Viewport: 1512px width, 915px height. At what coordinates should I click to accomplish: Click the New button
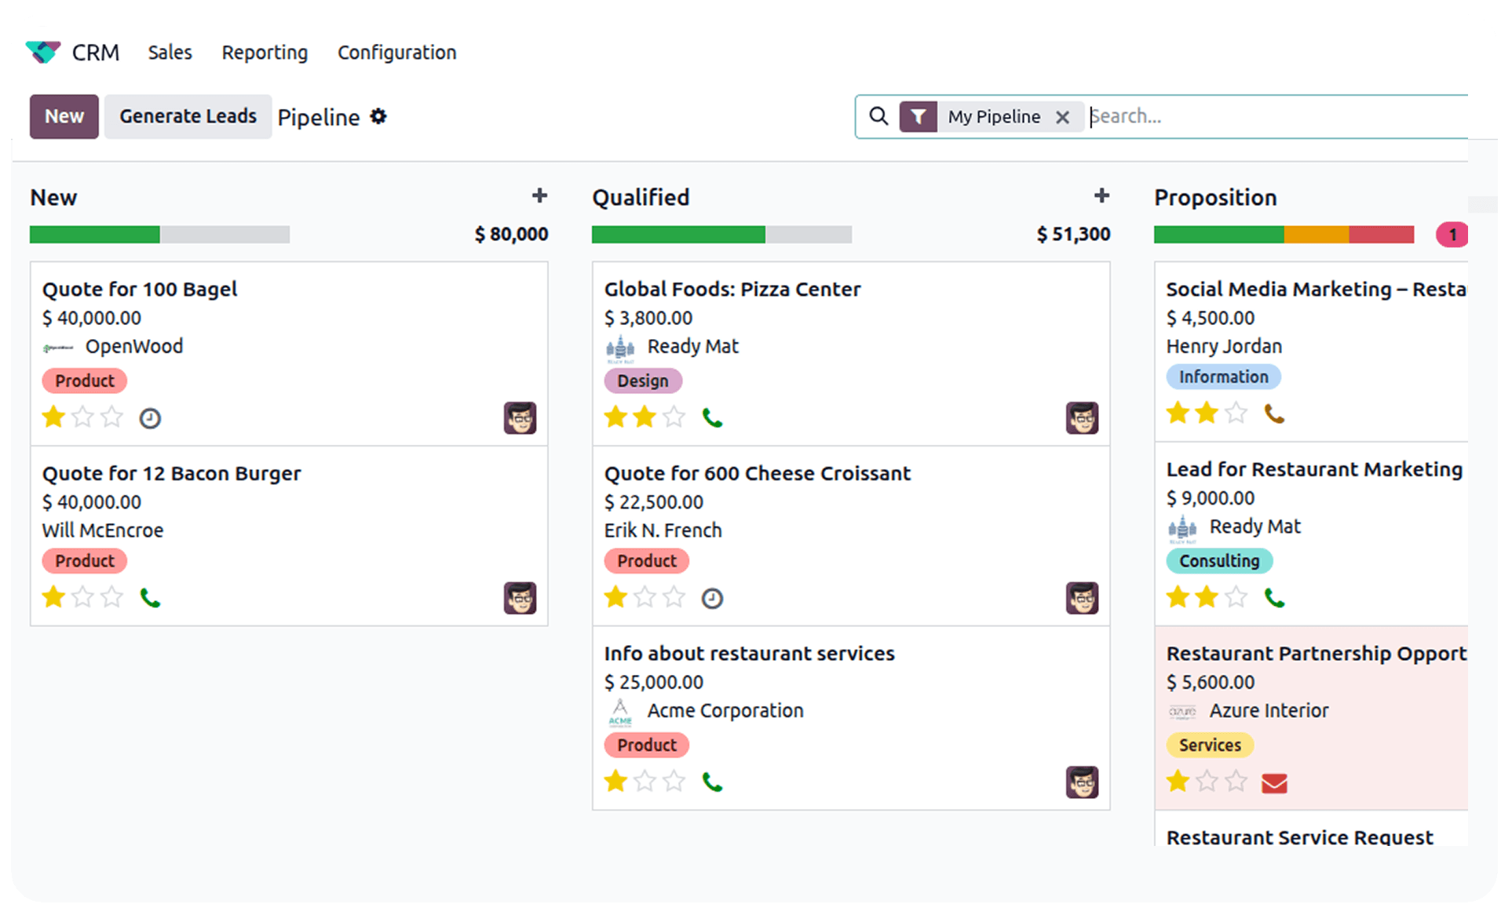(x=64, y=117)
